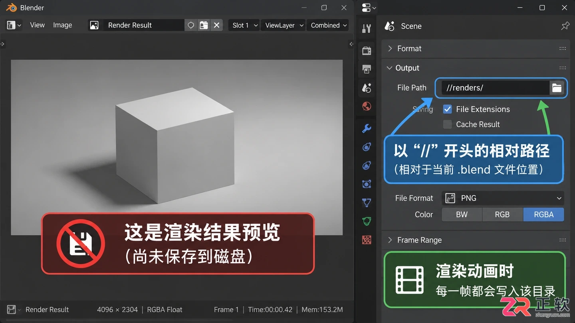Viewport: 575px width, 323px height.
Task: Grab the Output panel's dotted drag handle
Action: 563,68
